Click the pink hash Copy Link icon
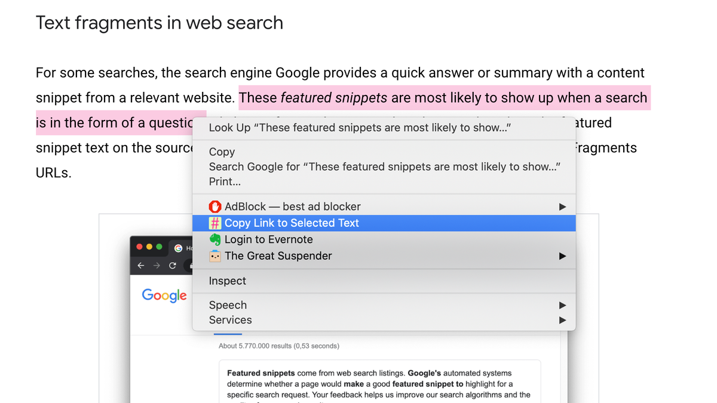This screenshot has width=717, height=403. [215, 223]
